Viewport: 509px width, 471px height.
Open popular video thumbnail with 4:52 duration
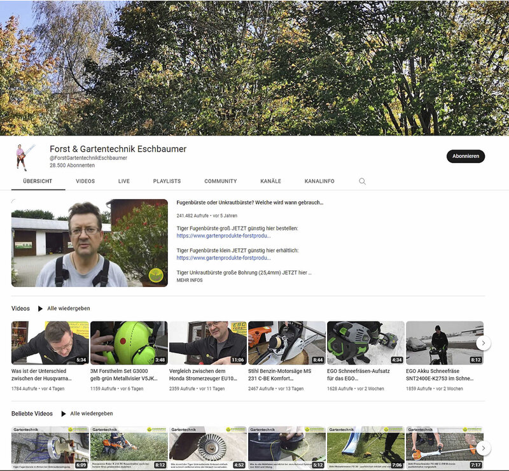[208, 448]
